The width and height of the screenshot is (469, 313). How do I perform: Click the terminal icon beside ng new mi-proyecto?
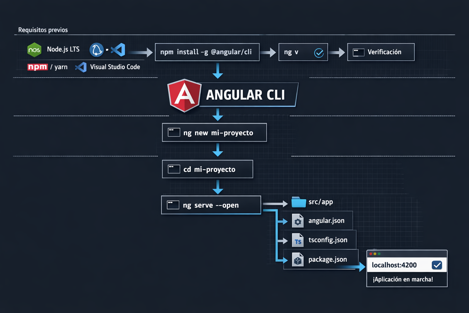[174, 132]
